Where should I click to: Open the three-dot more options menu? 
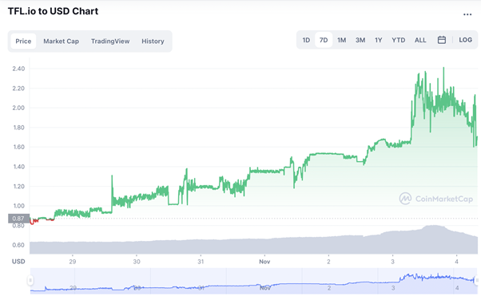click(x=467, y=14)
